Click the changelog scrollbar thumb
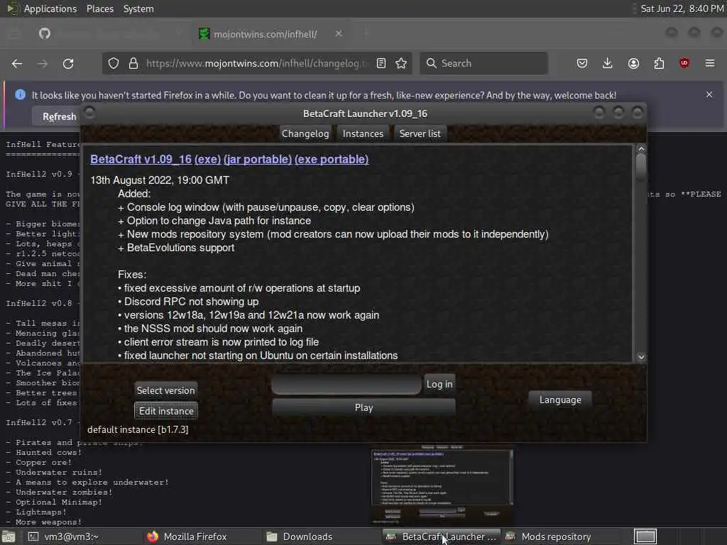 [x=641, y=167]
